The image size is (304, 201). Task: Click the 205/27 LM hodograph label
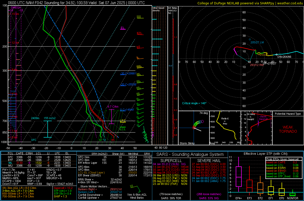257,42
